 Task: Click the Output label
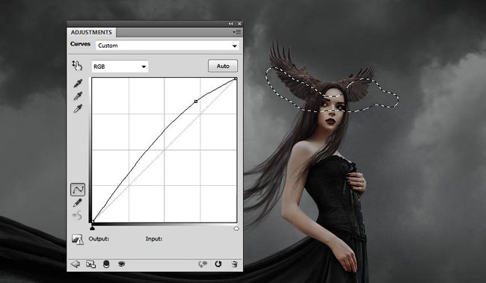pos(99,239)
